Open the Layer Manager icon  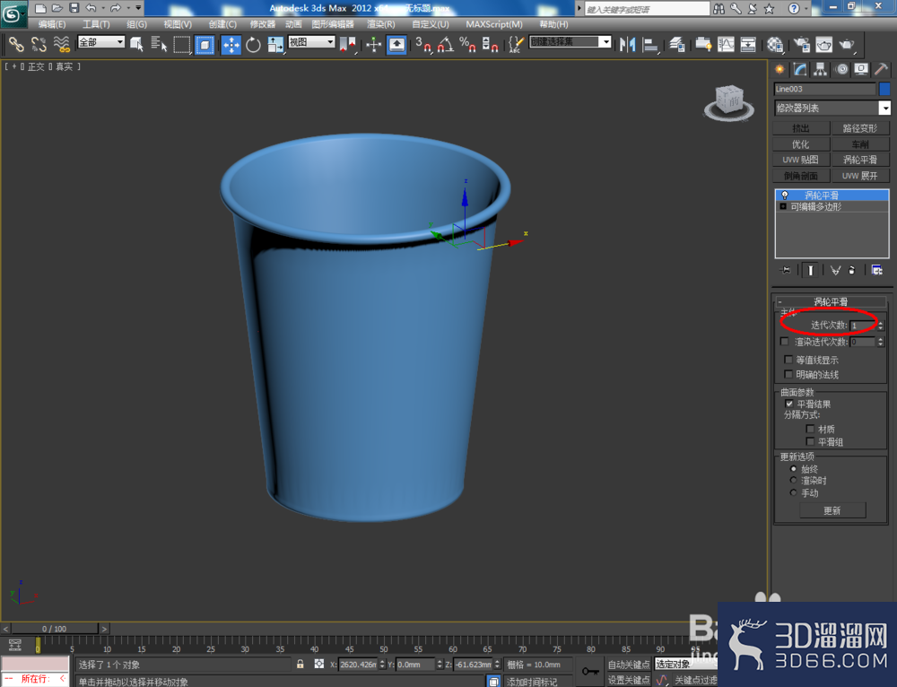[x=676, y=45]
